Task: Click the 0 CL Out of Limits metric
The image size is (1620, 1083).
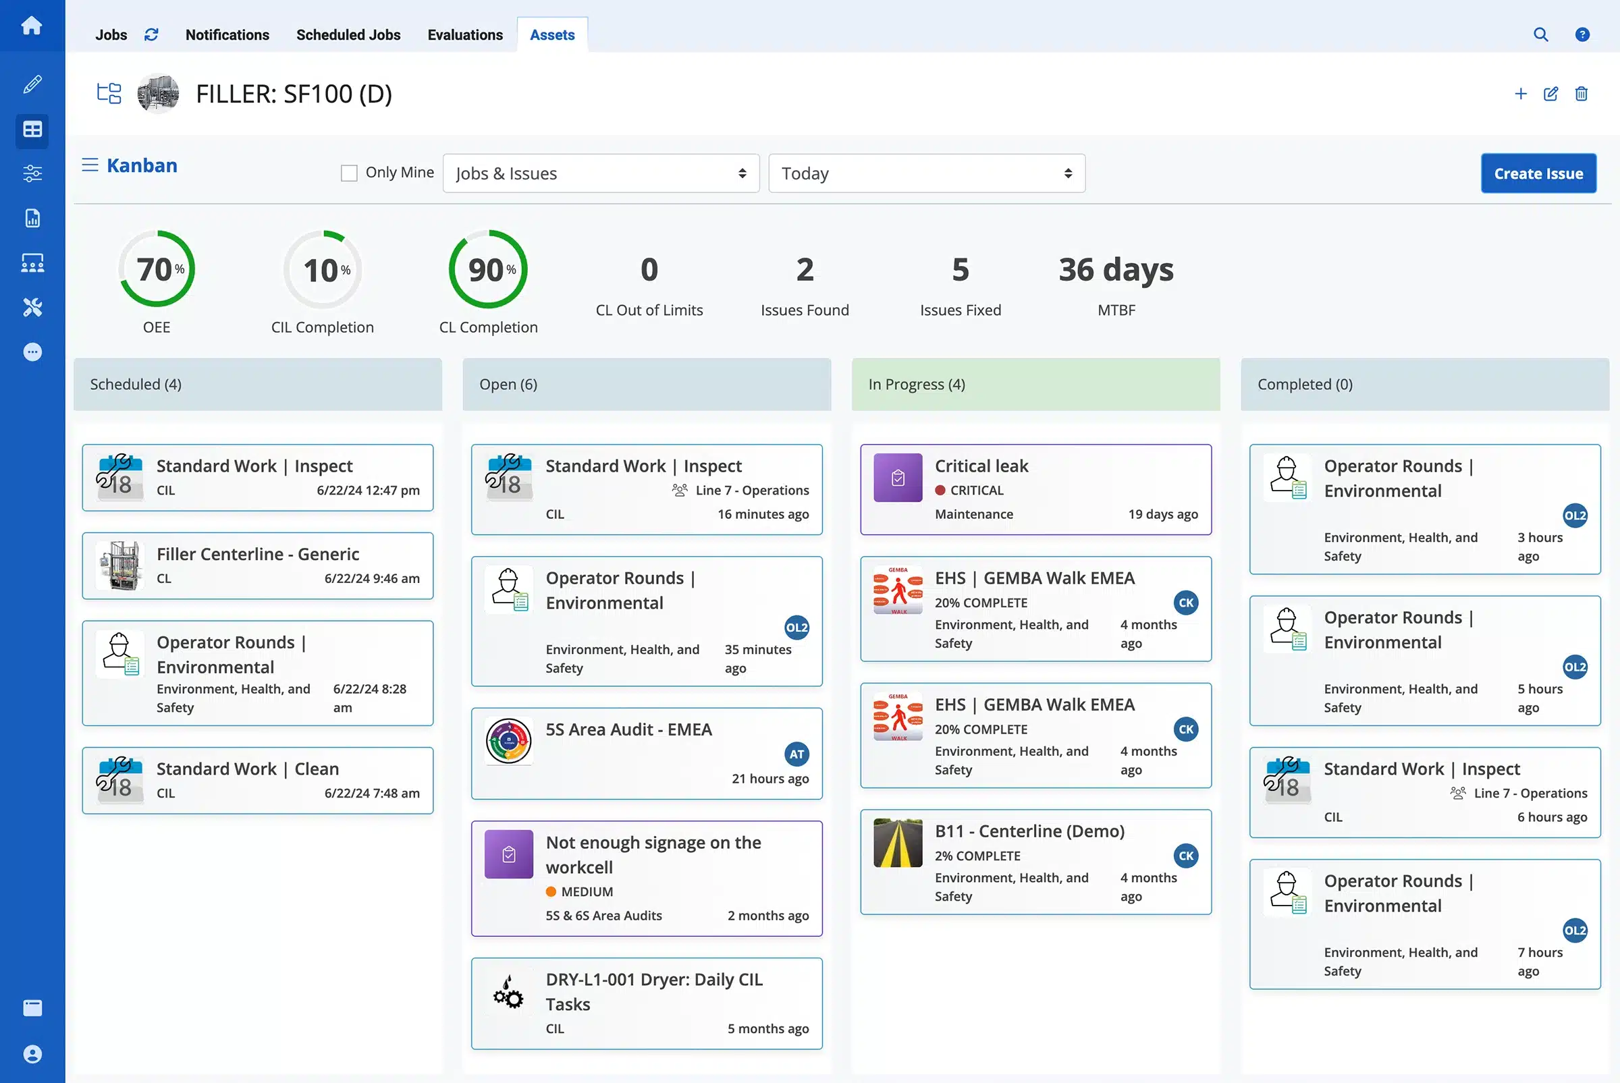Action: (x=649, y=285)
